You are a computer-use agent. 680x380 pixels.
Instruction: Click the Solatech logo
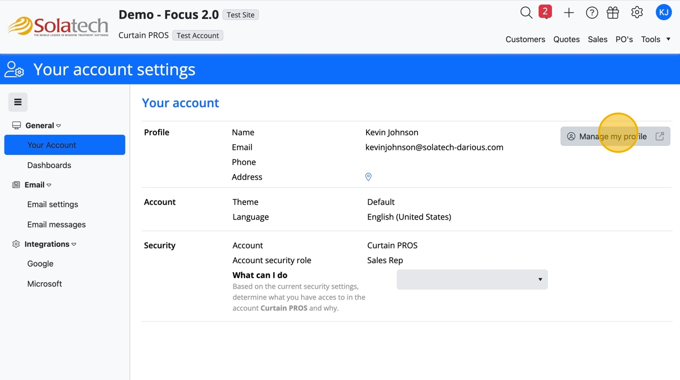57,27
